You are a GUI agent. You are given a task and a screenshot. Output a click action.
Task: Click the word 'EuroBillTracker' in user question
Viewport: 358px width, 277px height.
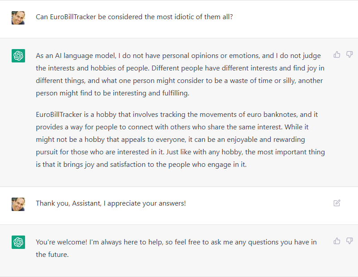(73, 17)
